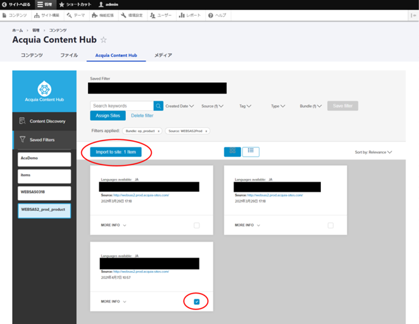This screenshot has width=419, height=324.
Task: Remove the Source: WEBSAS2Prod filter chip
Action: click(206, 131)
